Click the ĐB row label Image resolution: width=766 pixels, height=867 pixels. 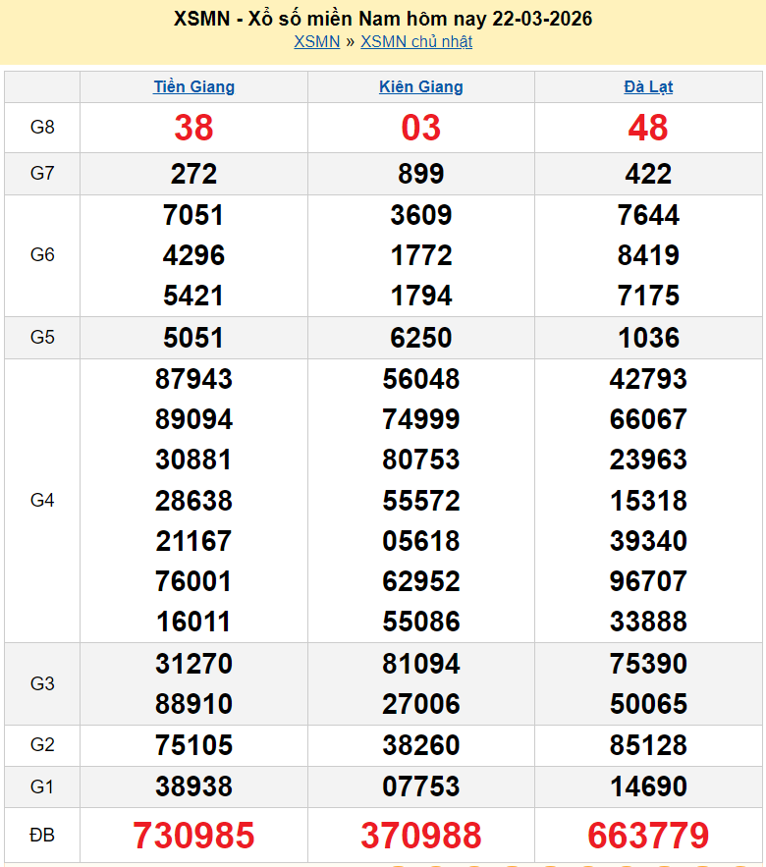[42, 836]
